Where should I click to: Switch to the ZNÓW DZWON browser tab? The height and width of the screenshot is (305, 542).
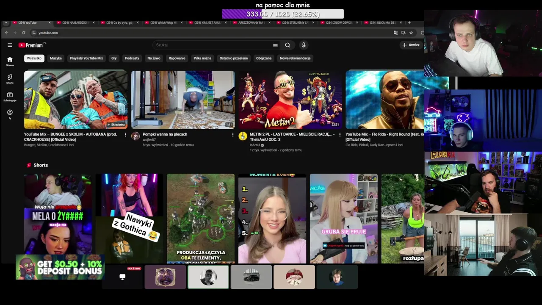click(339, 22)
